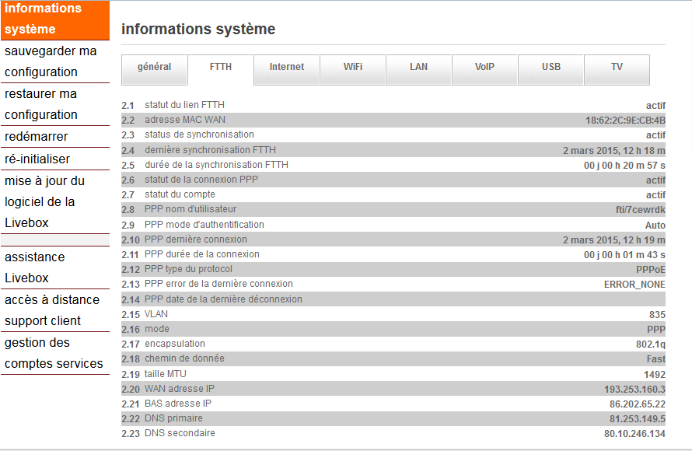This screenshot has height=451, width=692.
Task: Switch to the TV tab
Action: coord(617,68)
